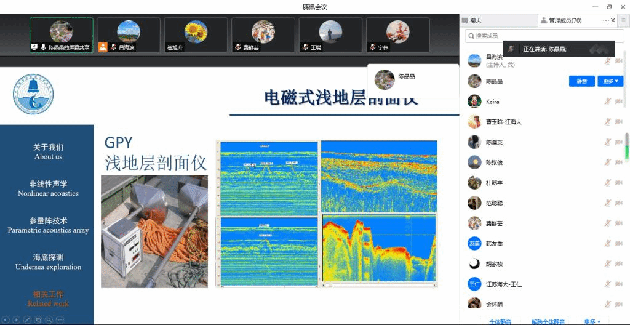
Task: Click the panel menu icon beside tabs
Action: pos(623,20)
